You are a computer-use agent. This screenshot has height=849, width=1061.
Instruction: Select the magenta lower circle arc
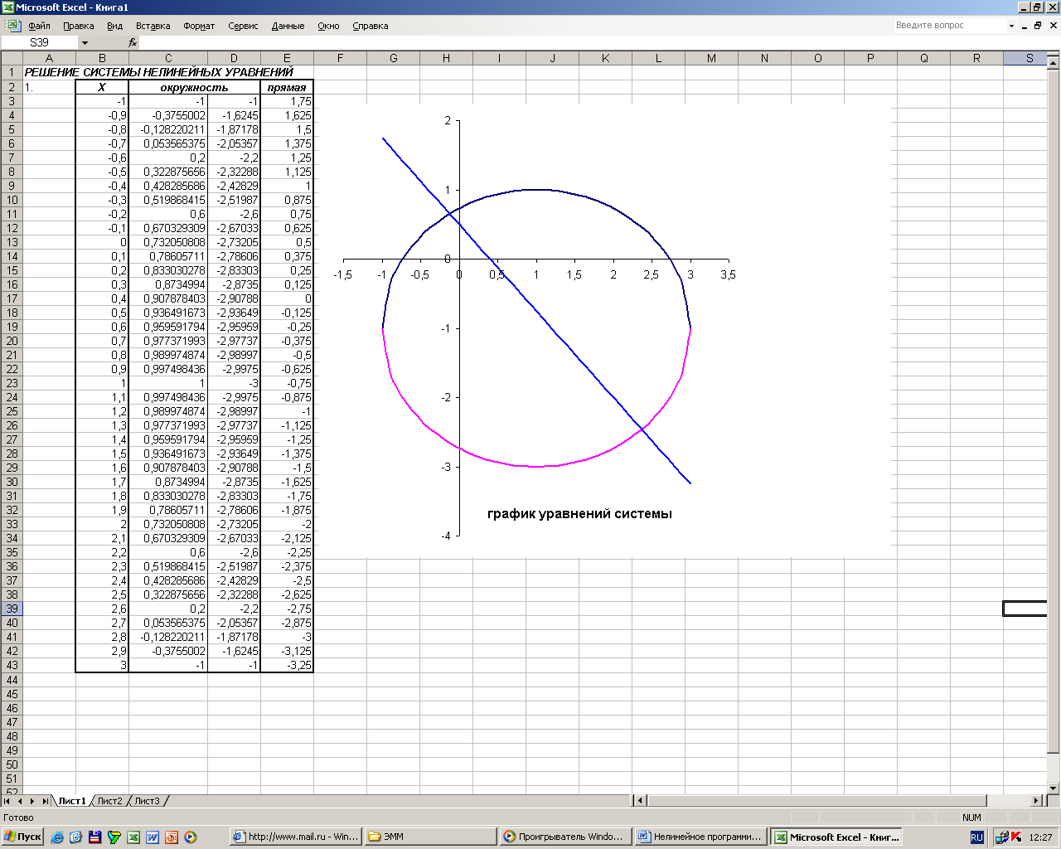pos(536,466)
